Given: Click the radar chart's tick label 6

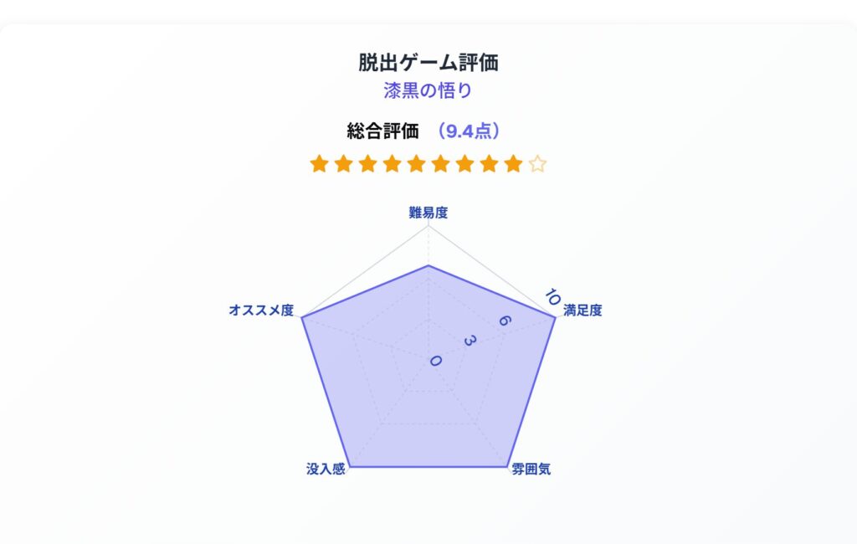Looking at the screenshot, I should (505, 321).
